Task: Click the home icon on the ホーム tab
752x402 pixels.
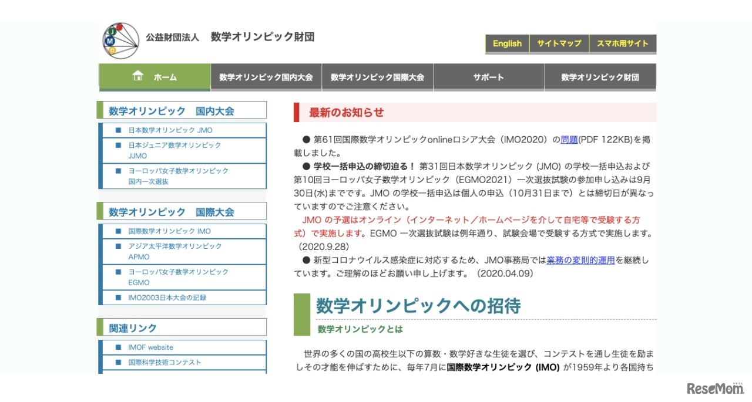Action: tap(137, 76)
